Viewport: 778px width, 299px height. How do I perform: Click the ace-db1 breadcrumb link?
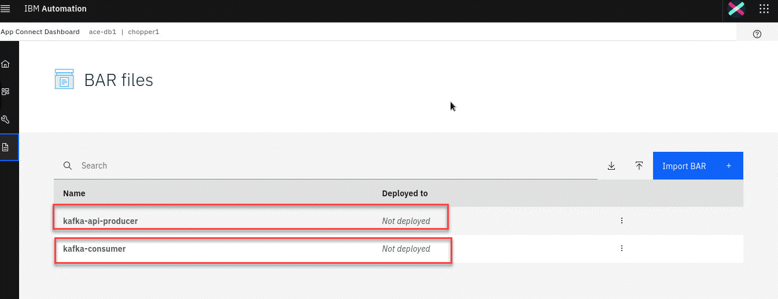pos(103,32)
